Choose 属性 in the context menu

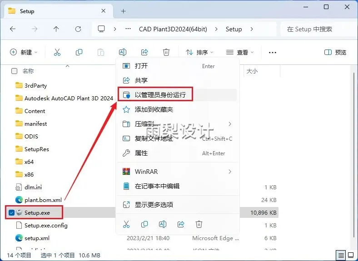point(177,153)
